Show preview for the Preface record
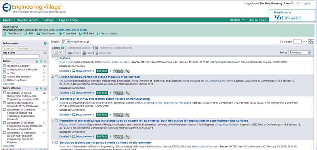Screen dimensions: 317x150 82,71
